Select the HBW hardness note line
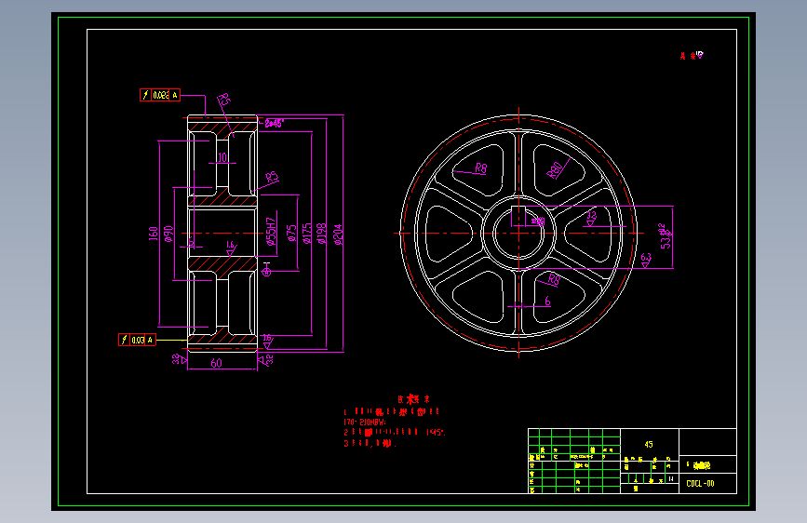This screenshot has width=807, height=523. tap(364, 422)
